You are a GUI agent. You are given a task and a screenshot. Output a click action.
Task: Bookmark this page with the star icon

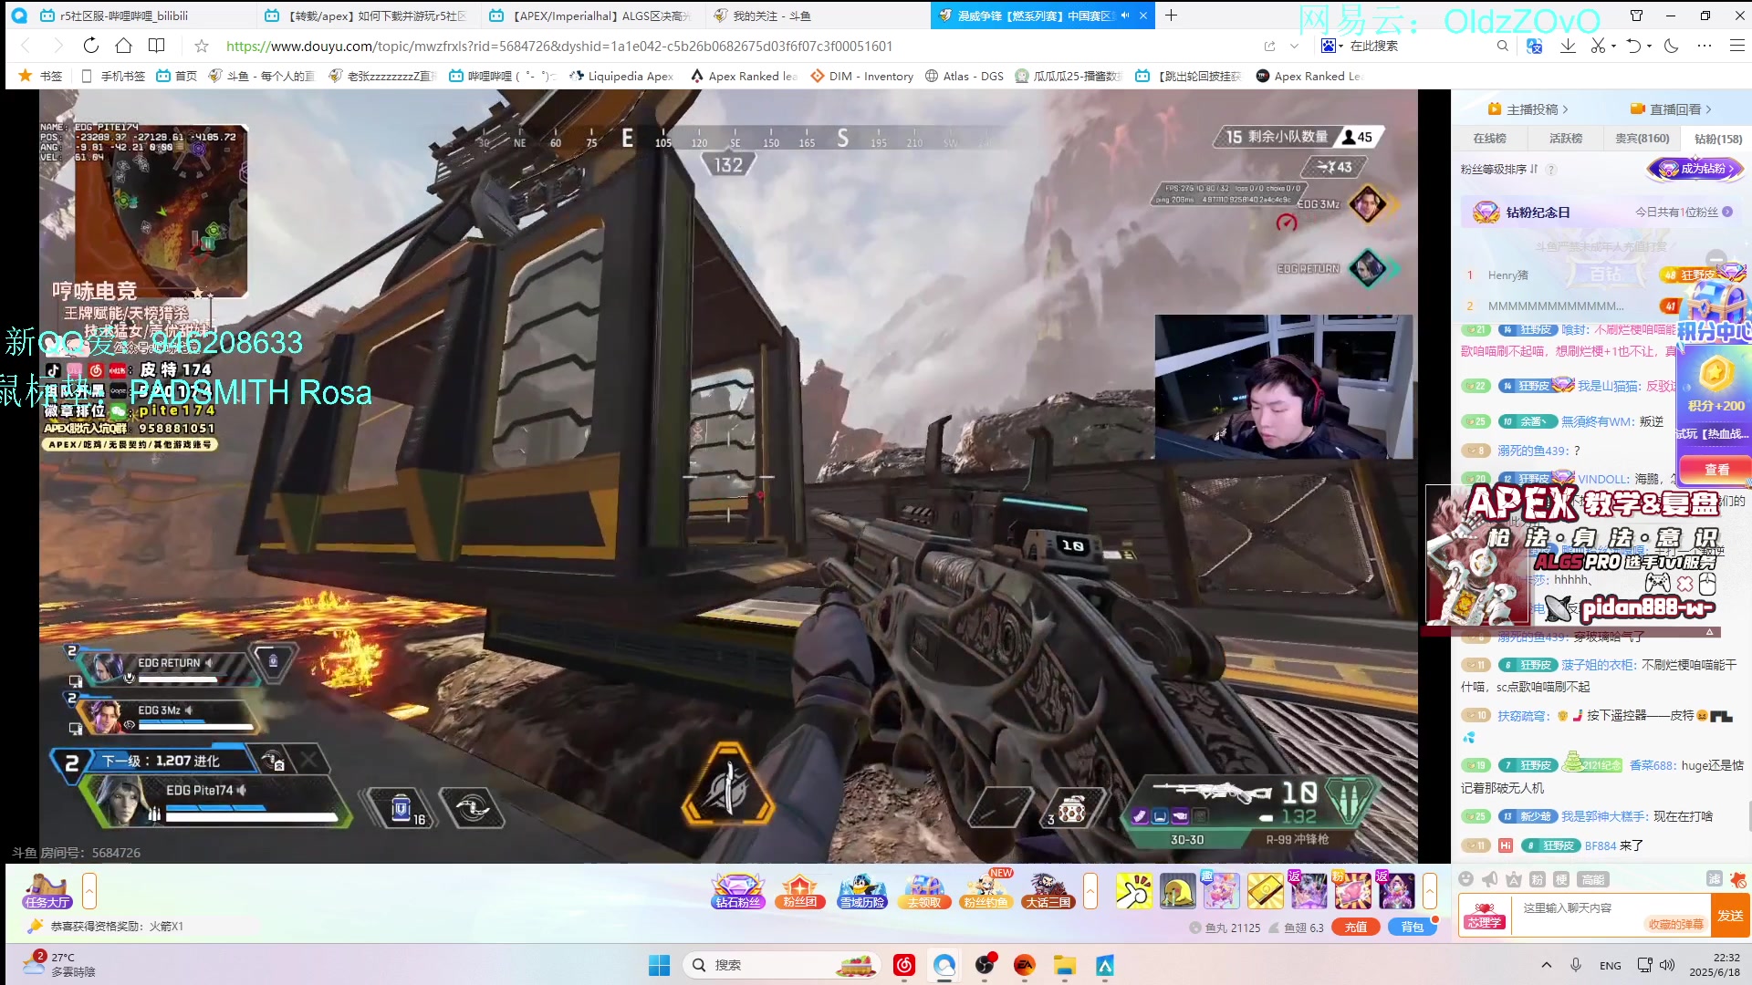tap(202, 46)
